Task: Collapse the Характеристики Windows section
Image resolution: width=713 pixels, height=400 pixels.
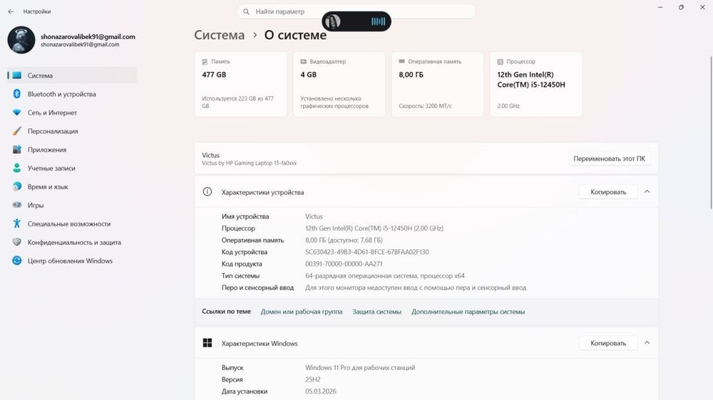Action: coord(647,343)
